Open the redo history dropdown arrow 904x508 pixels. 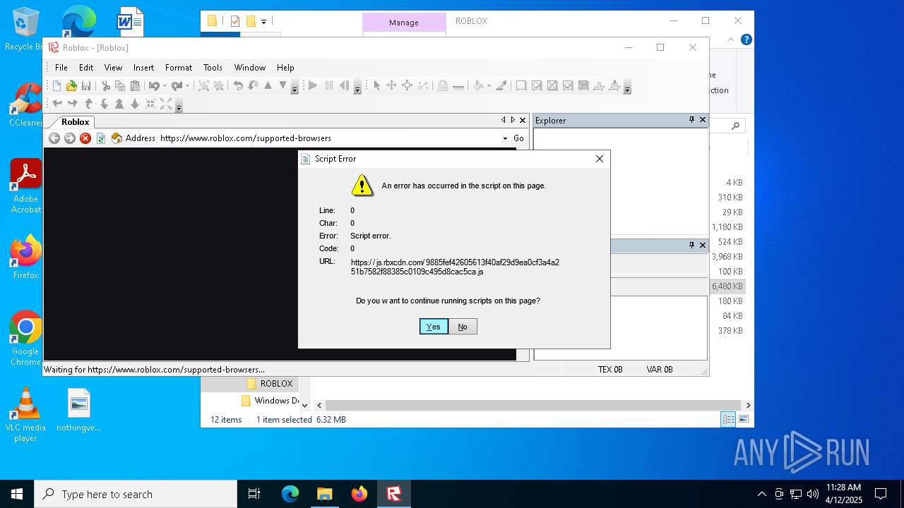[187, 86]
